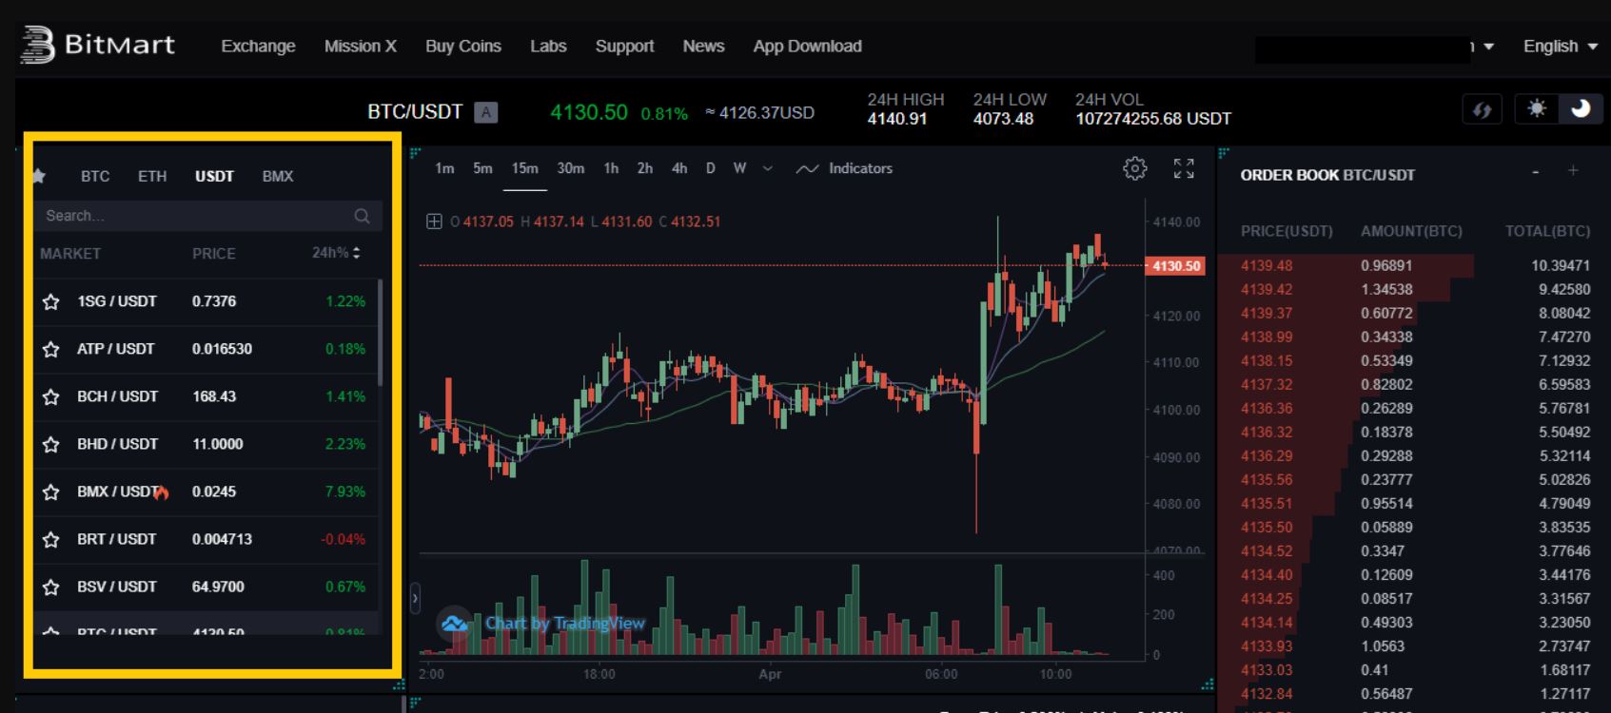Image resolution: width=1611 pixels, height=713 pixels.
Task: Click the market Search field
Action: [x=207, y=216]
